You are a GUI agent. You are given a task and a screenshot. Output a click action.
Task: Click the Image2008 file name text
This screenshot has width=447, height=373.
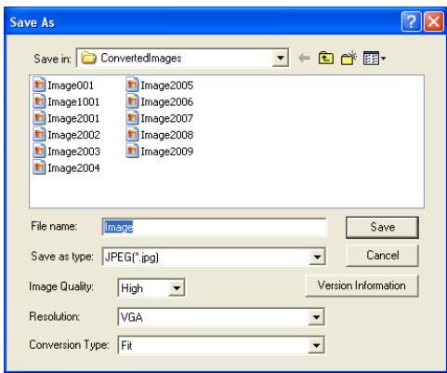(167, 135)
